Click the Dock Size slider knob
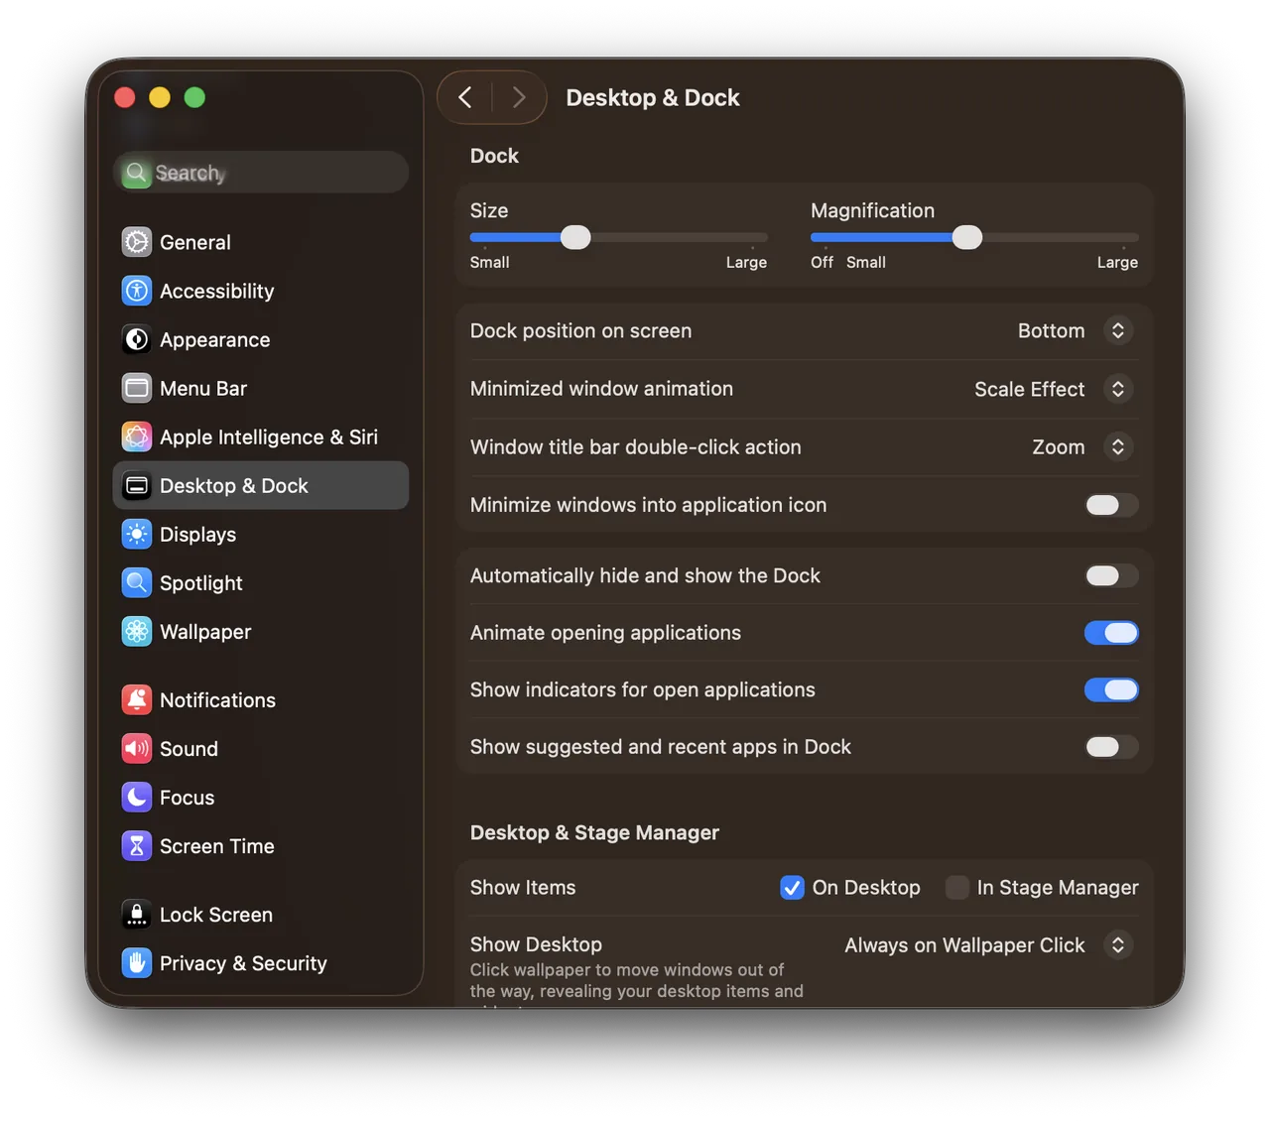This screenshot has width=1270, height=1121. [575, 237]
